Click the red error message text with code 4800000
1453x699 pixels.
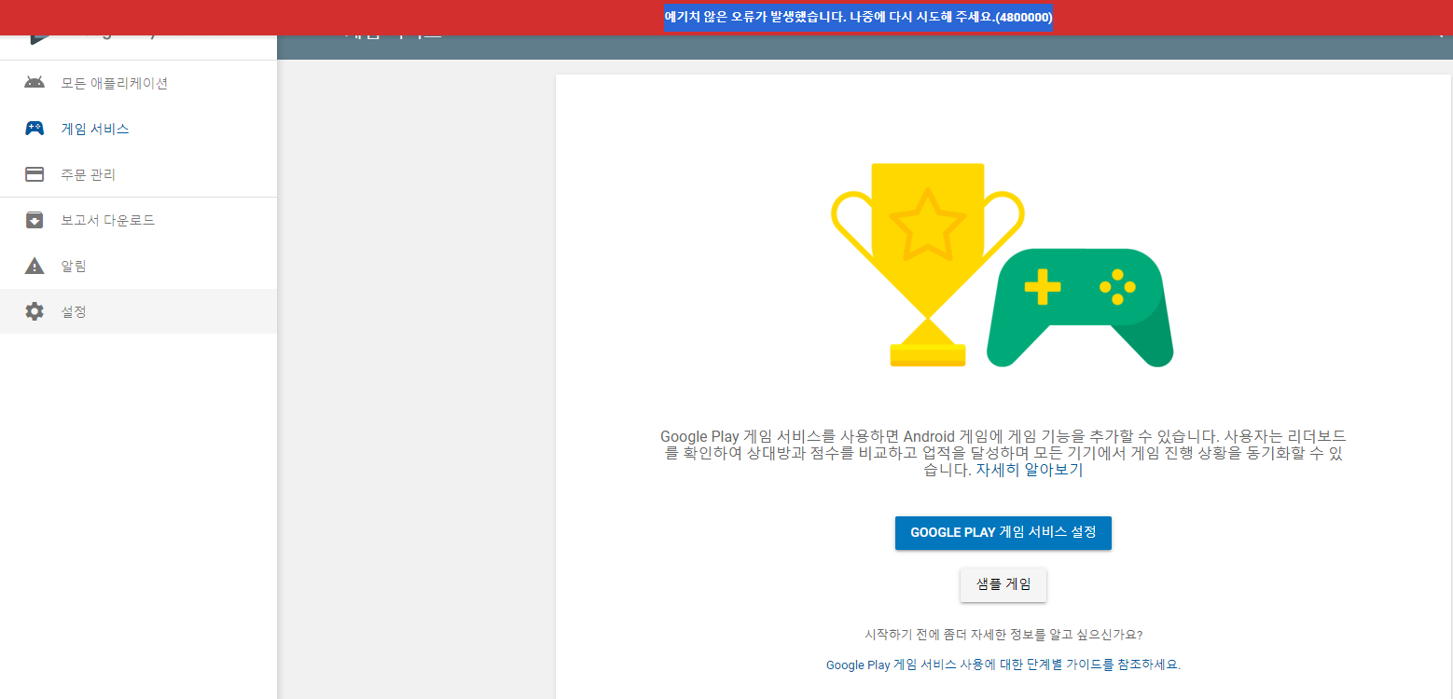(x=858, y=18)
